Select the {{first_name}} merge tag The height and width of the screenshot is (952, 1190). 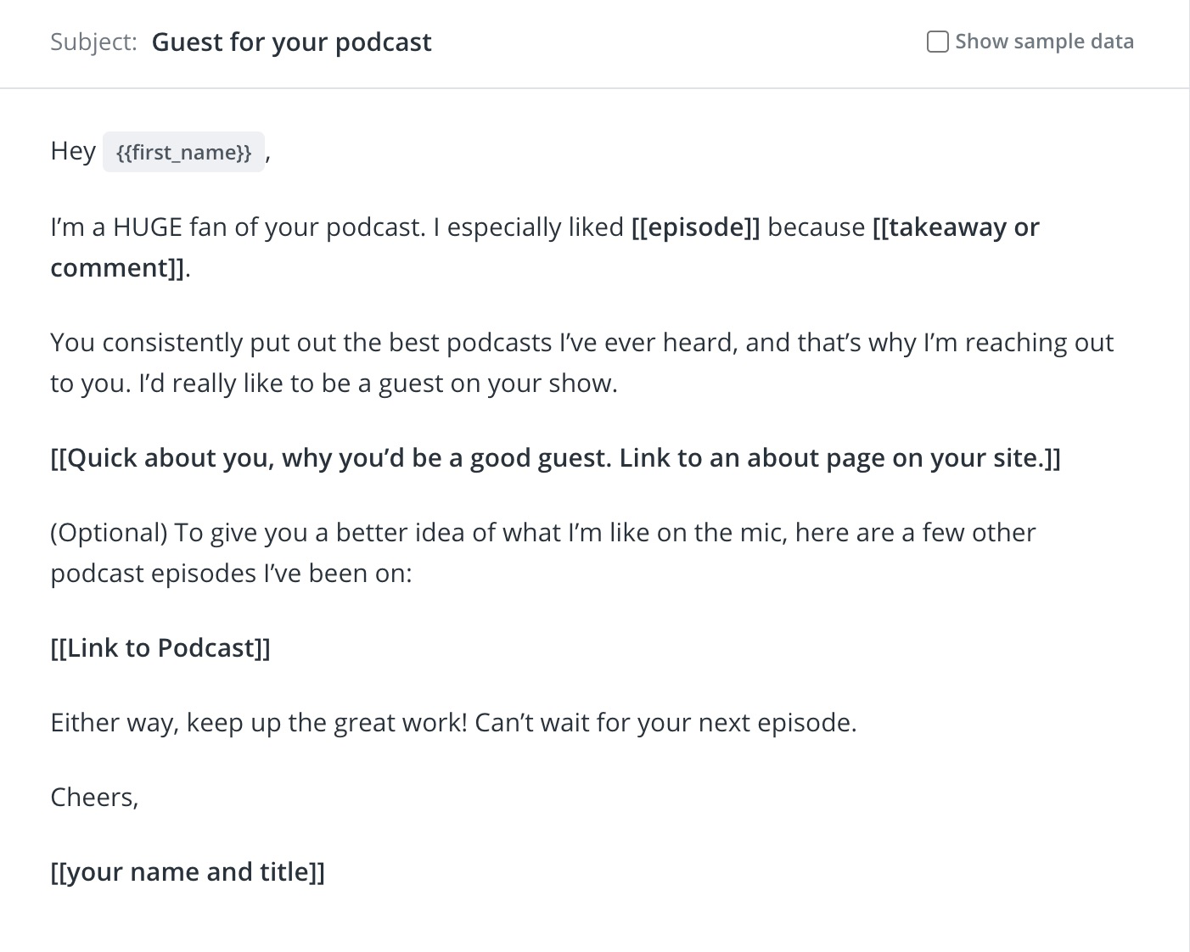pos(183,153)
